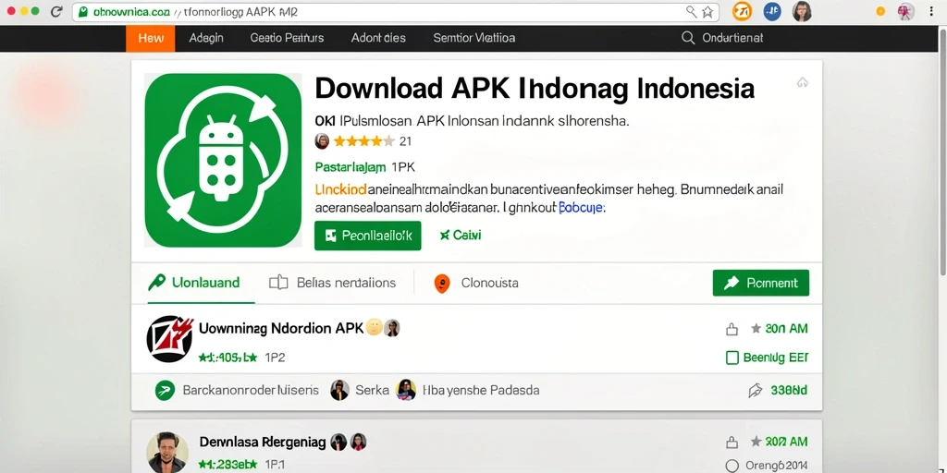
Task: Toggle the Beenlug EEI checkbox
Action: [x=732, y=358]
